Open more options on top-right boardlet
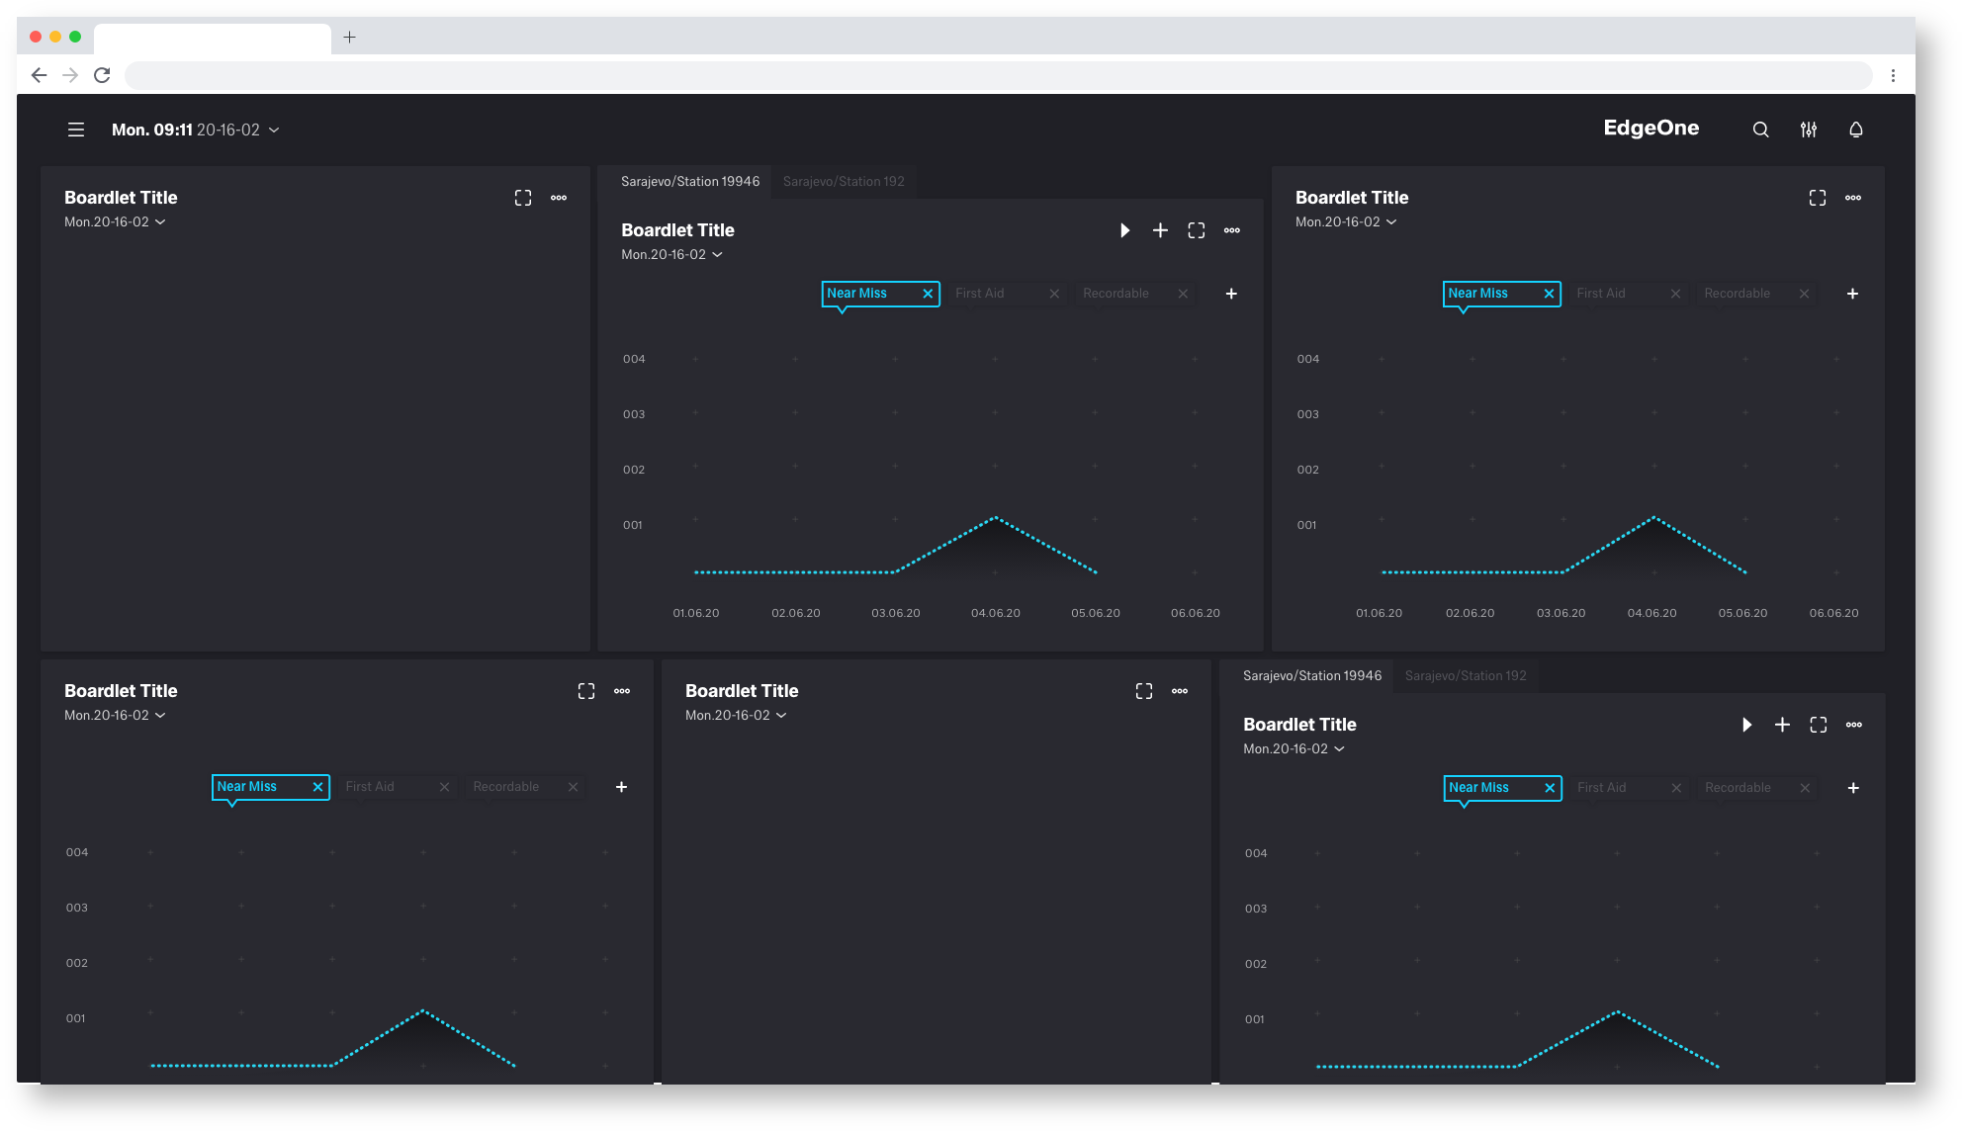 (x=1853, y=198)
